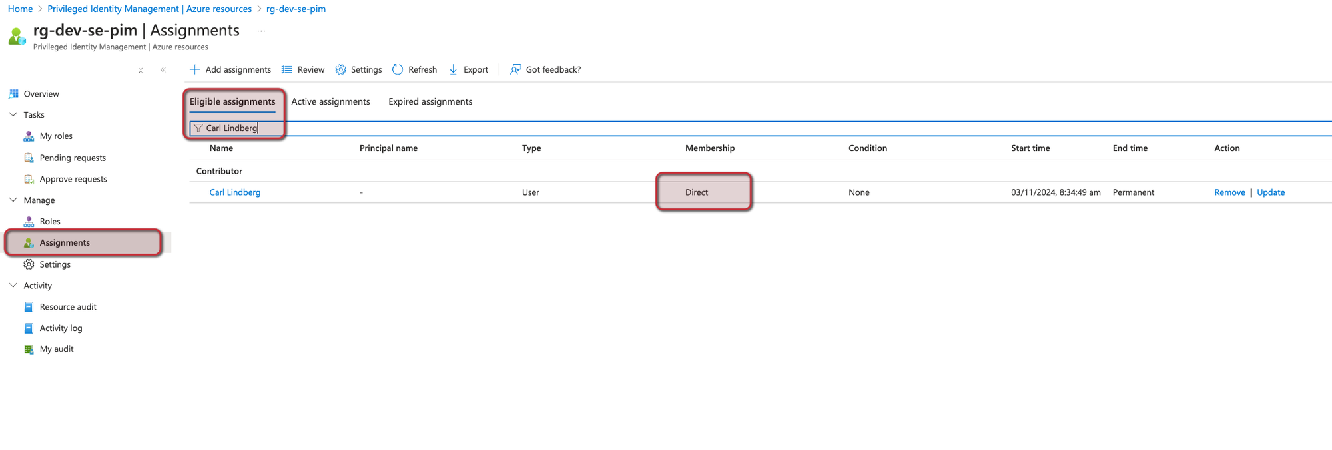Open My roles menu item

(x=56, y=136)
